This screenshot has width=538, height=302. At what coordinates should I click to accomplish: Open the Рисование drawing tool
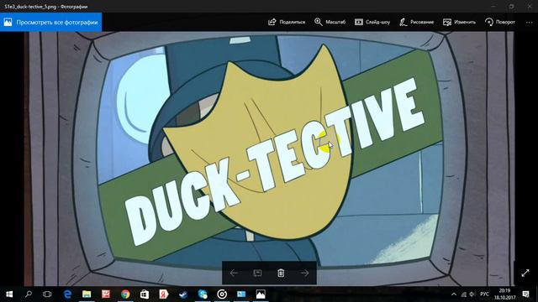417,22
